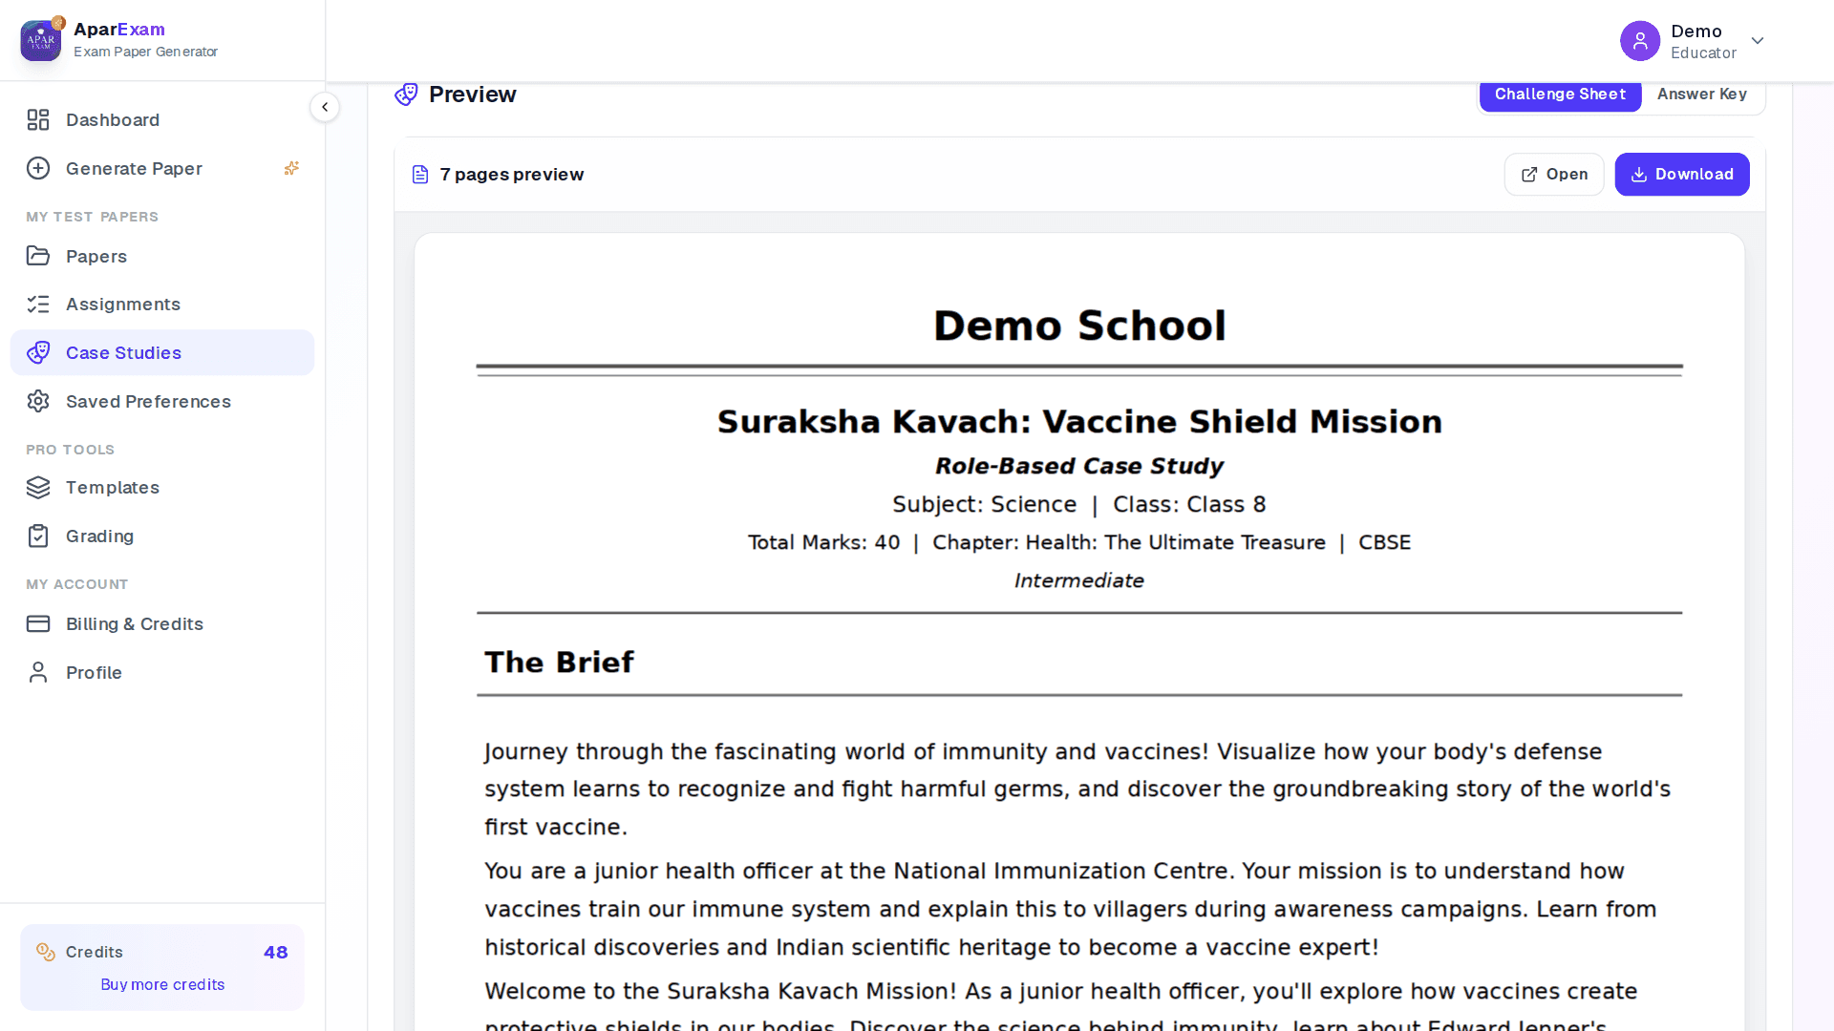
Task: Switch to the Challenge Sheet tab
Action: click(x=1560, y=95)
